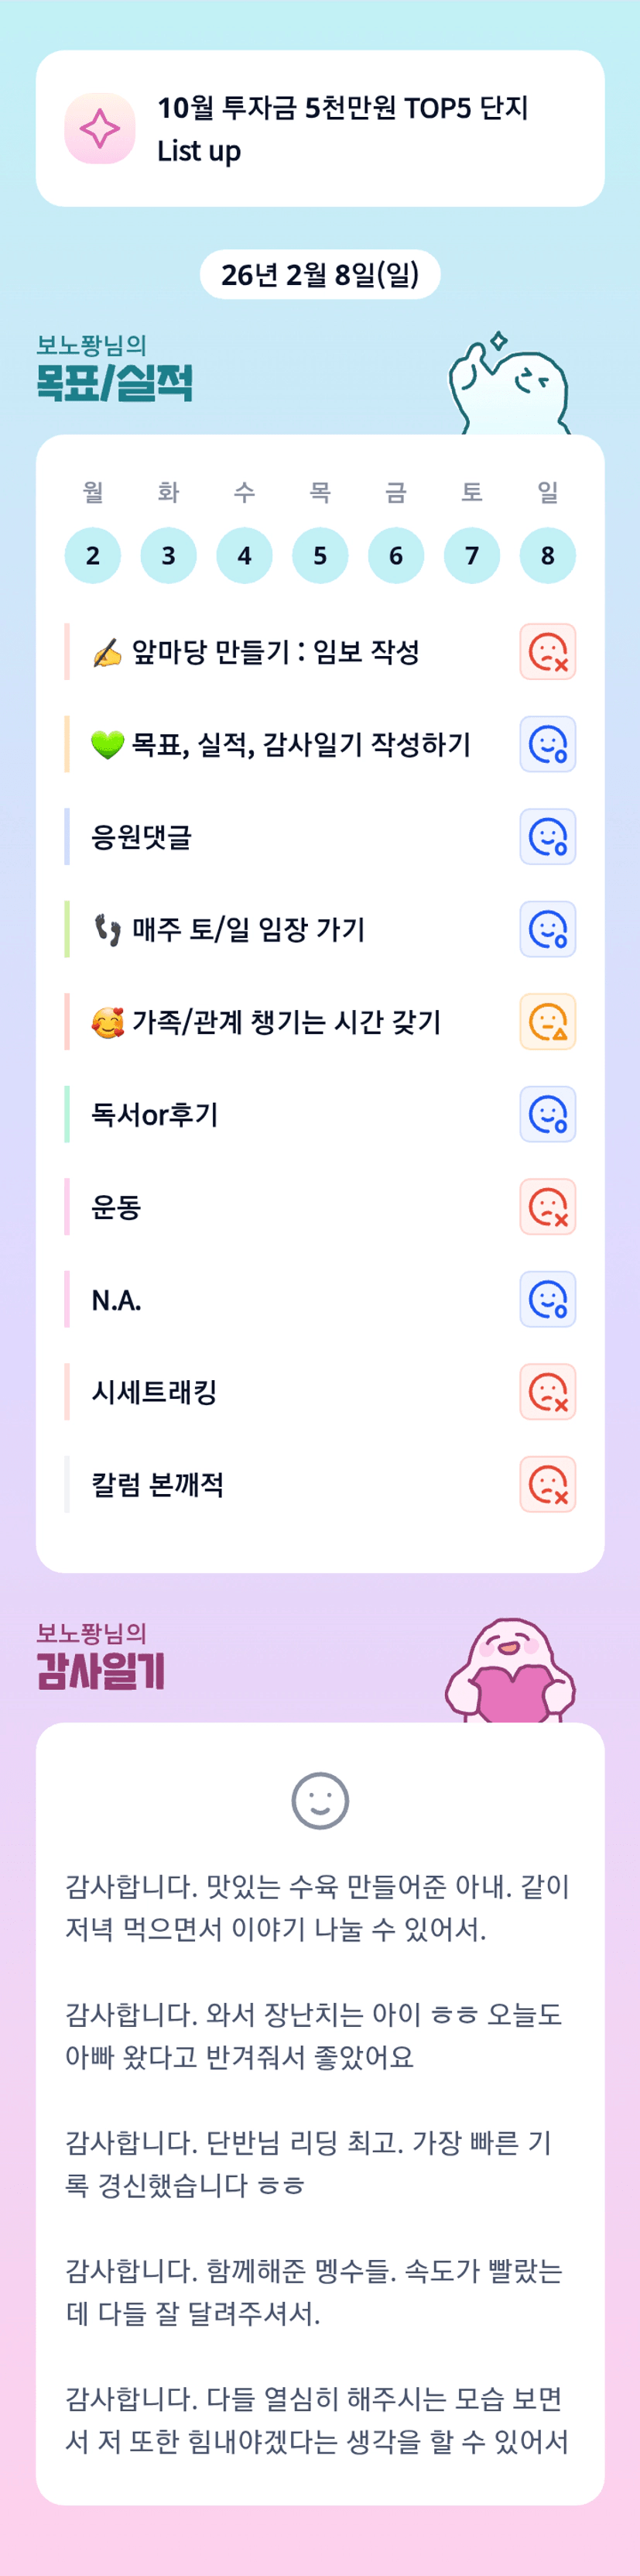
Task: Toggle status face for 앞마당 만들기 goal
Action: click(547, 652)
